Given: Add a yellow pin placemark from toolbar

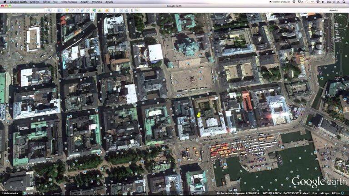Looking at the screenshot, I should 67,10.
